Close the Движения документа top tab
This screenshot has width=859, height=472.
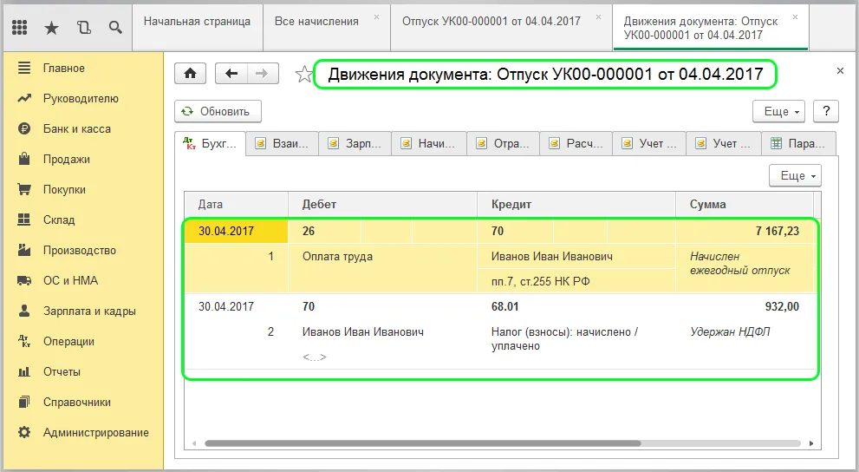click(x=795, y=17)
